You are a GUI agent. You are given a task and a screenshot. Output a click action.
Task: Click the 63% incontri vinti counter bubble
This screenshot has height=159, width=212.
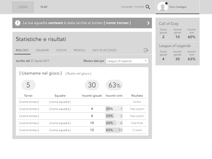(114, 85)
